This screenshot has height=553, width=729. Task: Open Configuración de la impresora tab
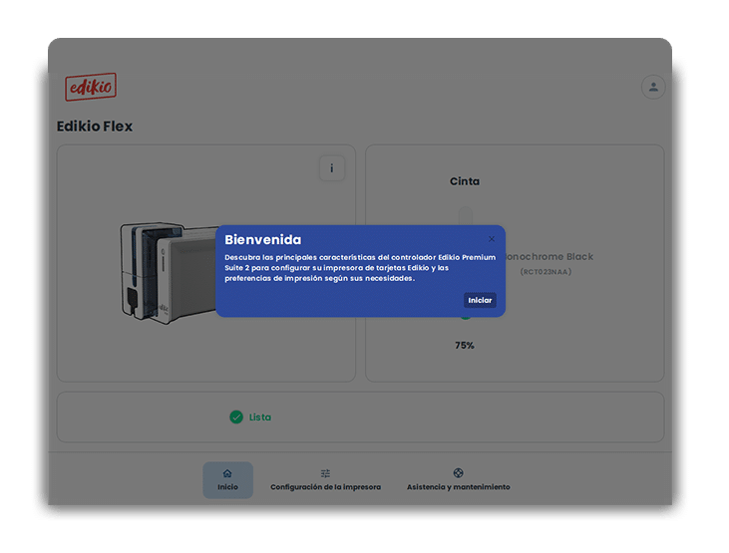[x=325, y=487]
